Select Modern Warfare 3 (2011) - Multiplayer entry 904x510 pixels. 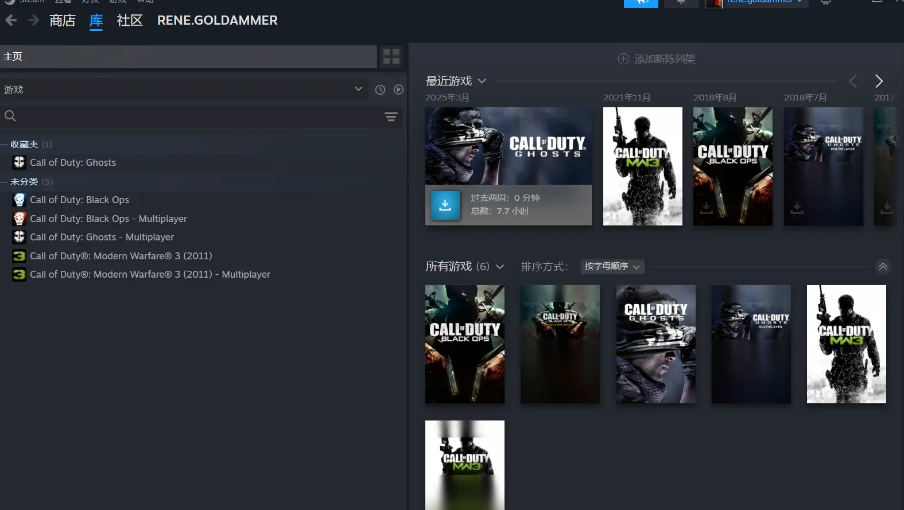[x=150, y=275]
